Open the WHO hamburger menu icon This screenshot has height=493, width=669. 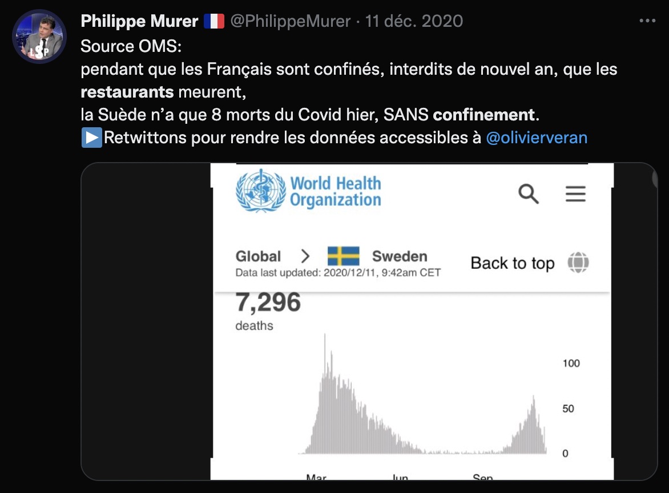coord(575,194)
